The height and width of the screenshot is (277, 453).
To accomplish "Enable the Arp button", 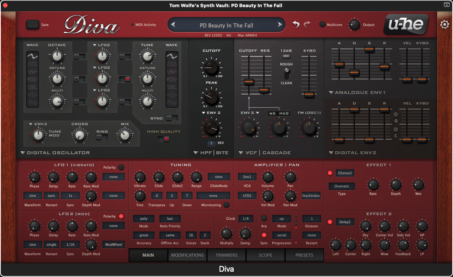I will click(x=264, y=218).
